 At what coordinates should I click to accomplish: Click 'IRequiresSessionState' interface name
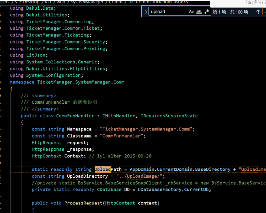(169, 116)
